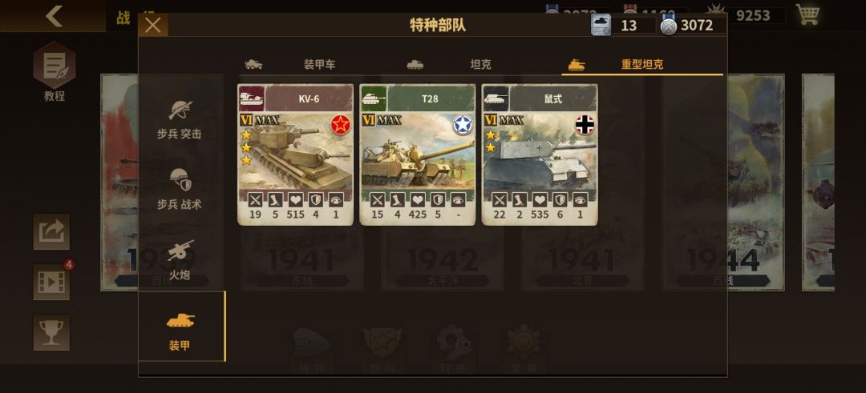Open the trophy achievements icon
This screenshot has width=866, height=393.
click(51, 332)
